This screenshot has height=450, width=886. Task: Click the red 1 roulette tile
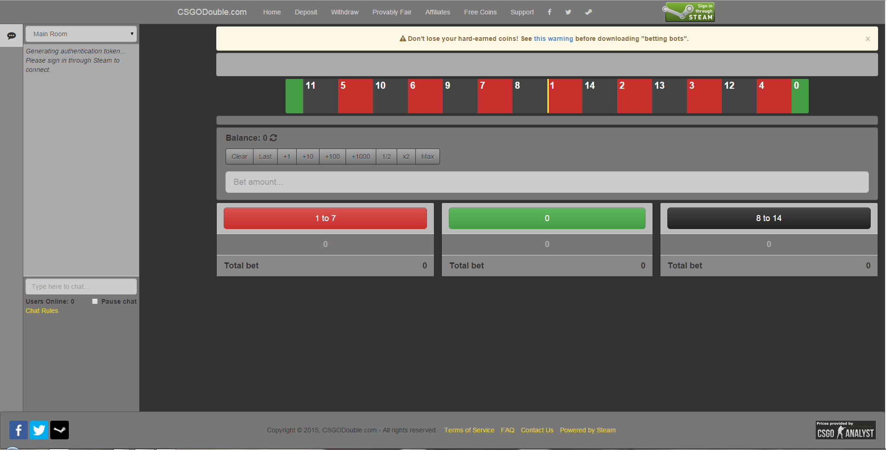coord(565,96)
